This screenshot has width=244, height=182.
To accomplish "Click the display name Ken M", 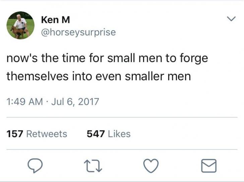I will coord(55,20).
